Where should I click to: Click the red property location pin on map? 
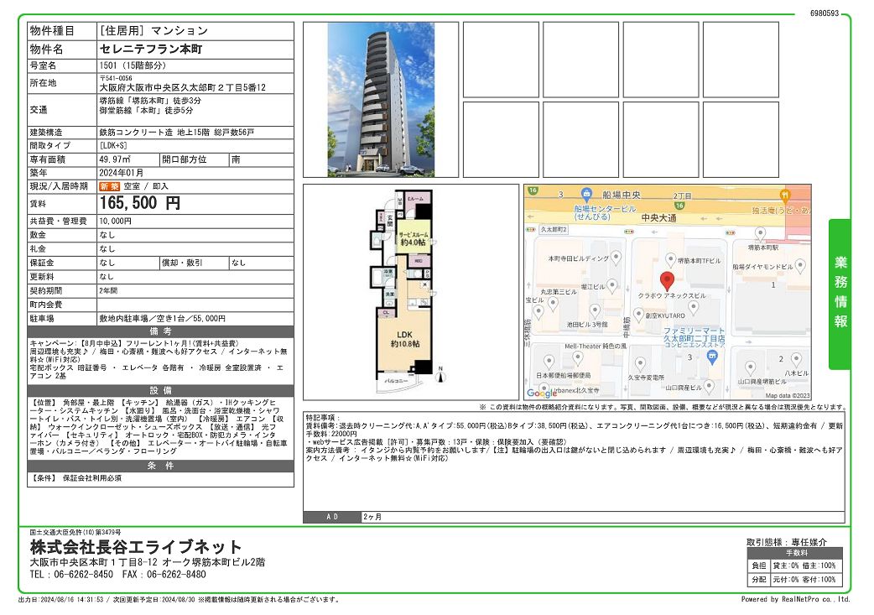(667, 282)
